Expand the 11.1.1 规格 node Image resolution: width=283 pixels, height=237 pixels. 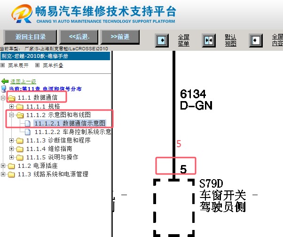click(x=11, y=106)
